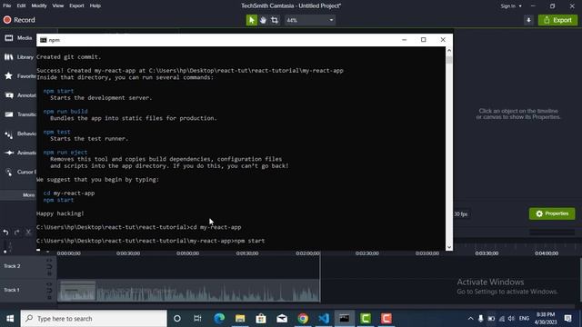Open the View menu
This screenshot has height=327, width=582.
(x=58, y=5)
